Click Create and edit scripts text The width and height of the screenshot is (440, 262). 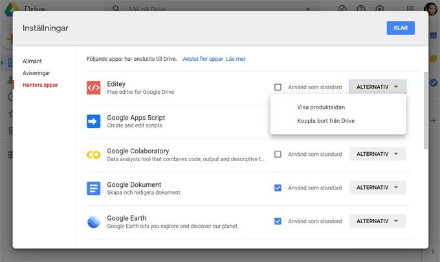click(135, 126)
